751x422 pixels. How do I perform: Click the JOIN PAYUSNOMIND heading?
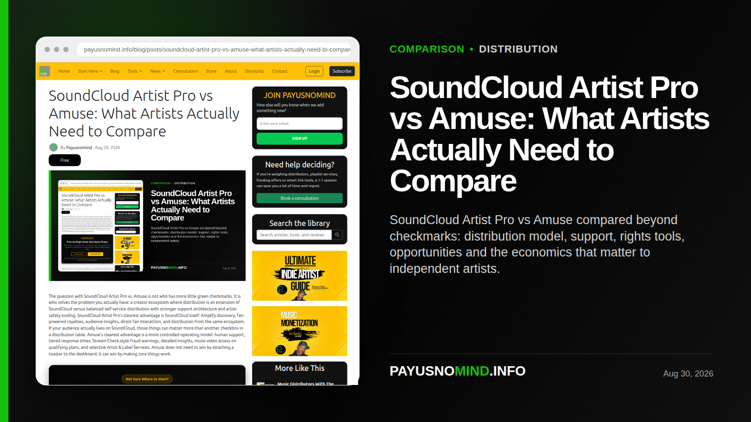click(x=299, y=95)
